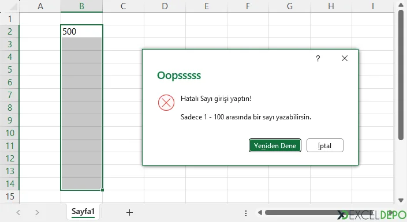Click the red error circle icon
407x222 pixels.
point(166,103)
